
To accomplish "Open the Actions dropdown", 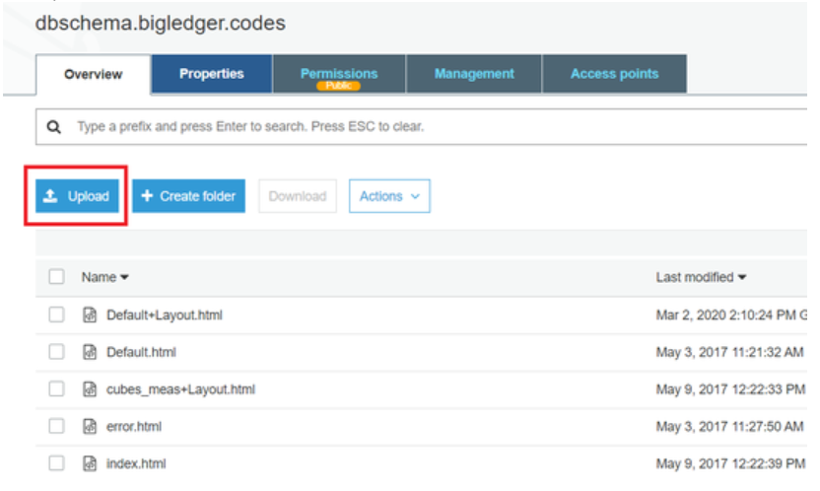I will pyautogui.click(x=389, y=196).
